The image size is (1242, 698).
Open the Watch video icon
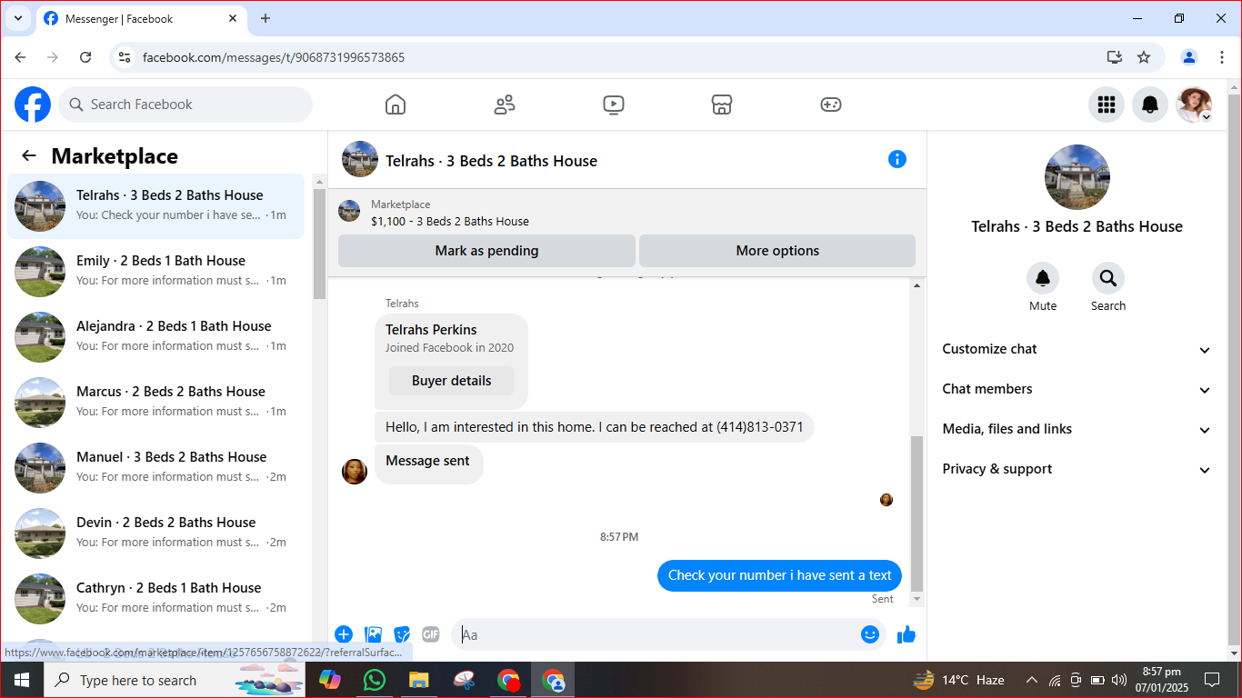614,105
